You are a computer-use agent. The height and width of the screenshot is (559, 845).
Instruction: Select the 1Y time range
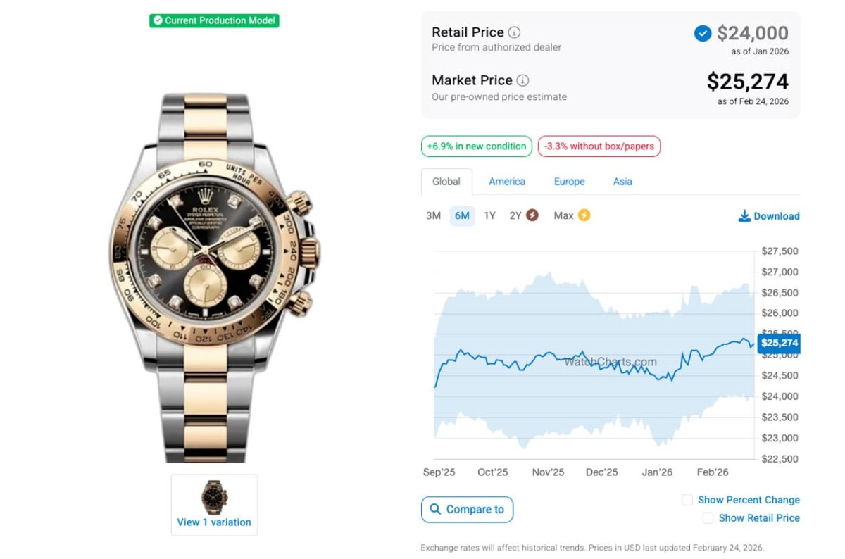489,215
